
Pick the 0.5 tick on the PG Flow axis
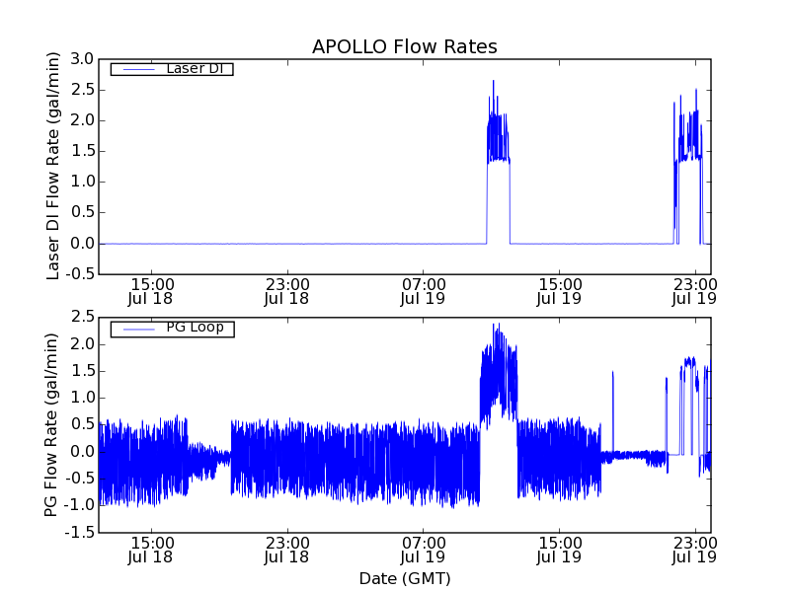82,424
